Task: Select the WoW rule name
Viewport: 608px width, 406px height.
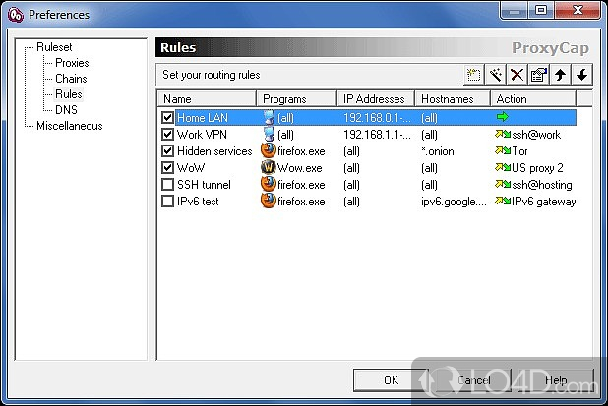Action: point(191,167)
